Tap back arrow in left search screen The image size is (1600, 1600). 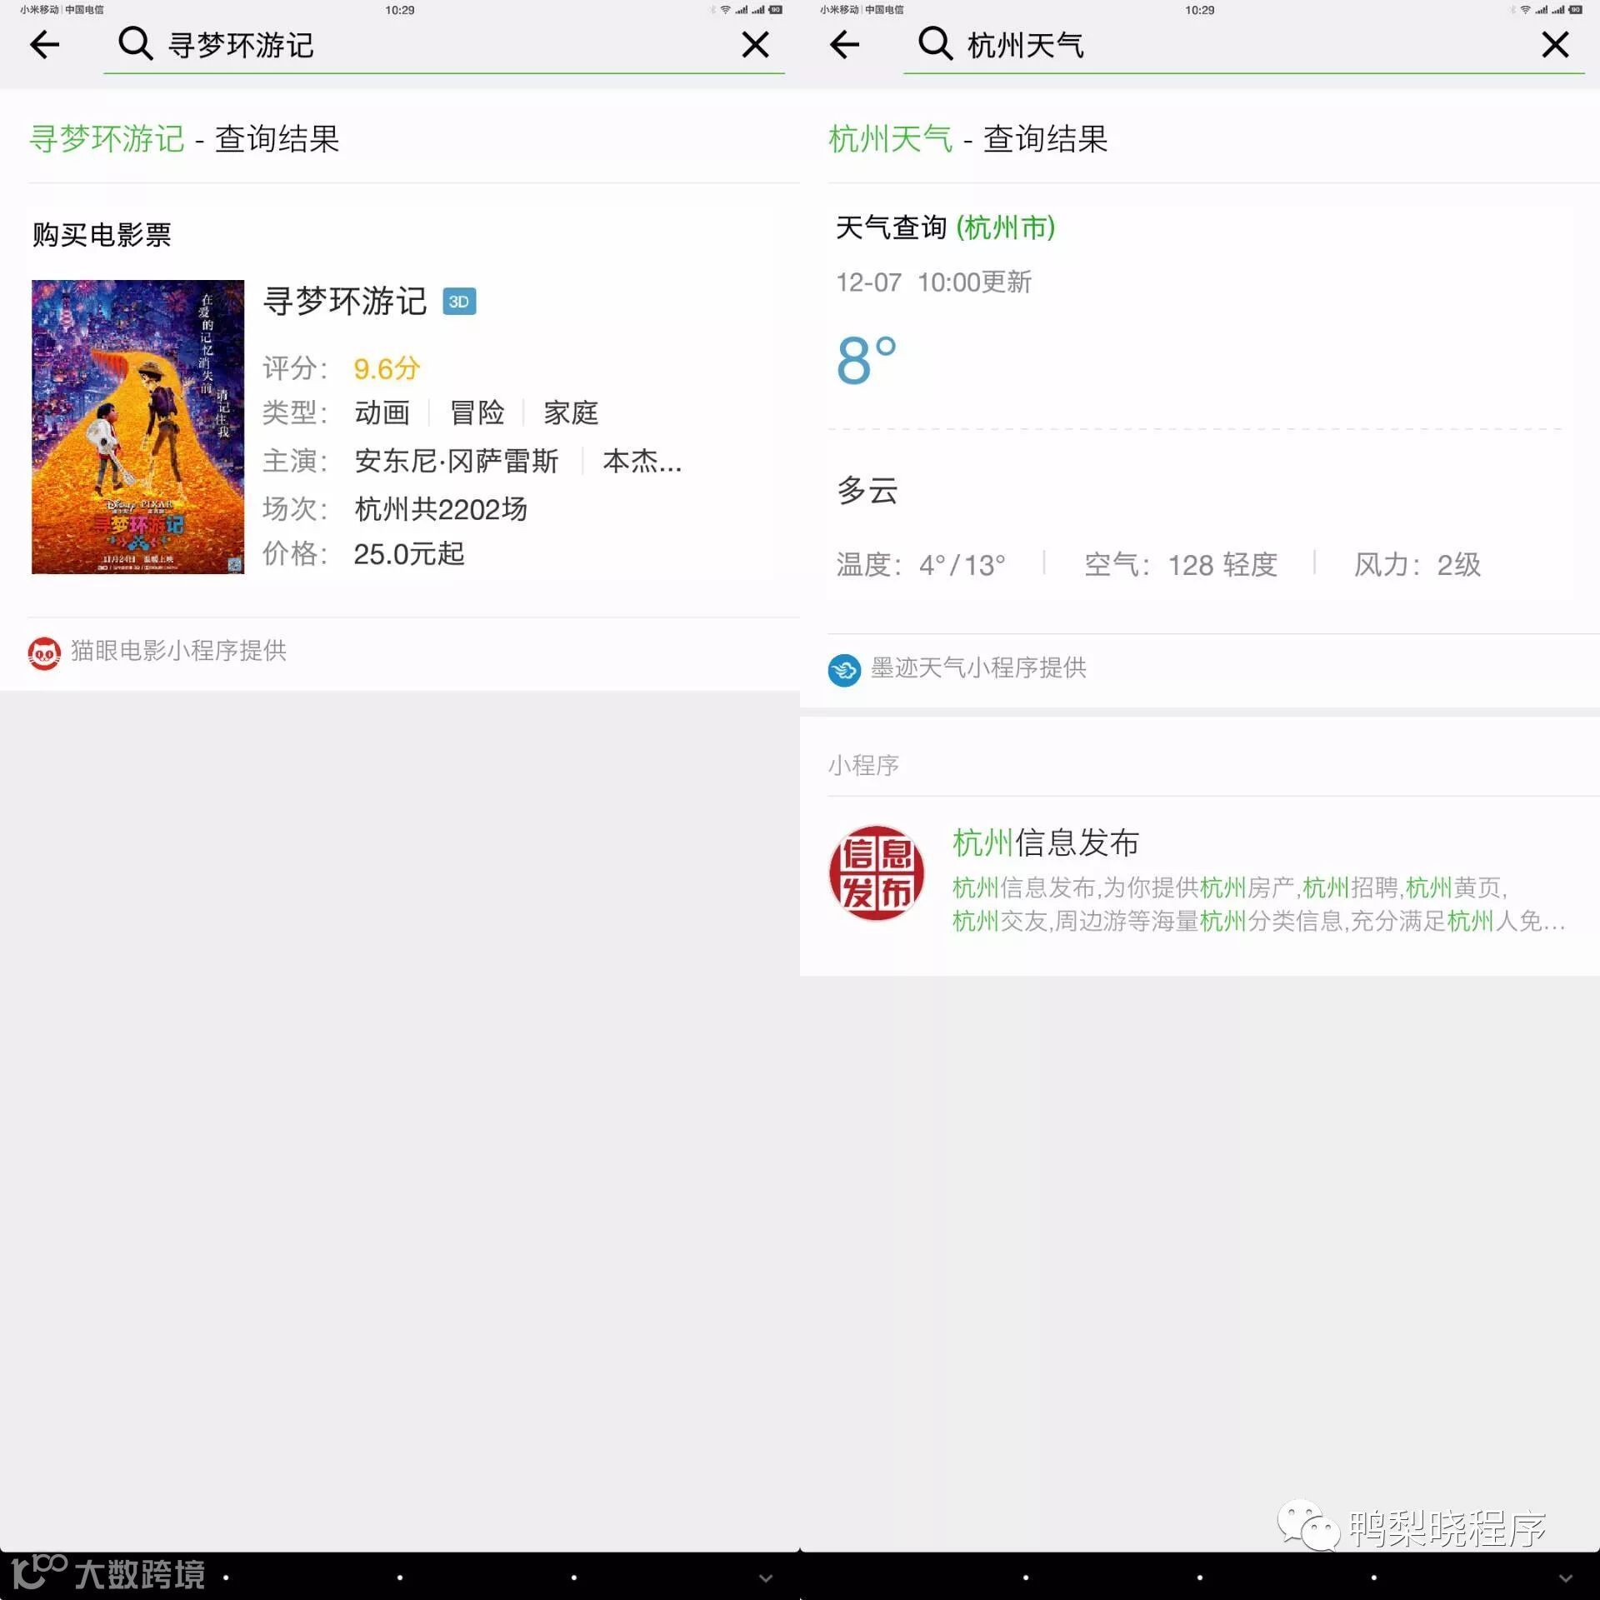44,44
